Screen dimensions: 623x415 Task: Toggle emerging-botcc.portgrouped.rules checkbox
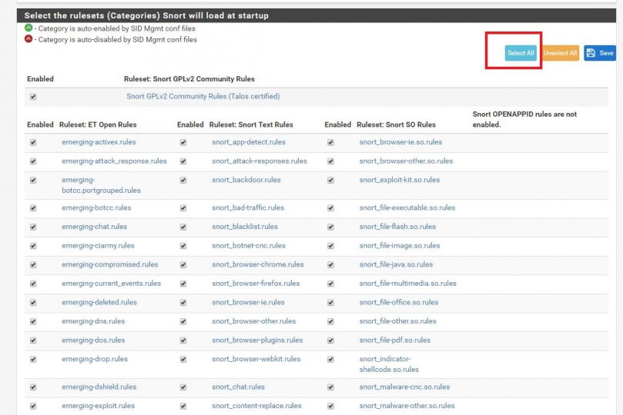point(33,181)
